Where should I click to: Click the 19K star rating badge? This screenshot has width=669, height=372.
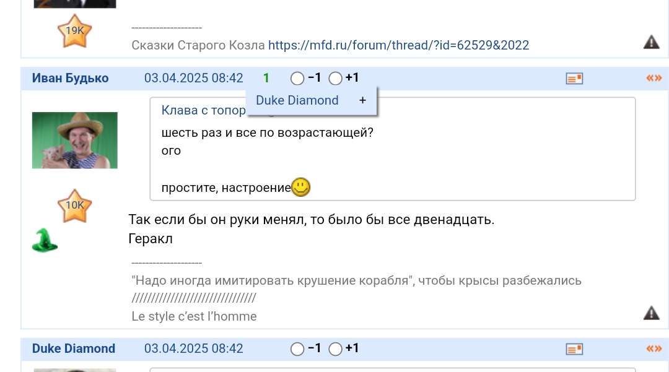pos(74,32)
